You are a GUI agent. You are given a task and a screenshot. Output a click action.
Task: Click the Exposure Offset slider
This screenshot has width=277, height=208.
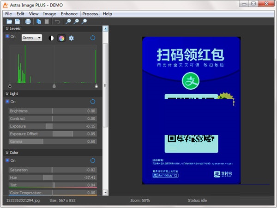point(53,134)
